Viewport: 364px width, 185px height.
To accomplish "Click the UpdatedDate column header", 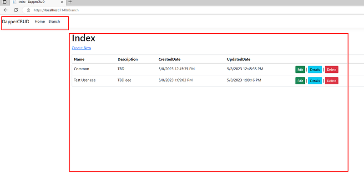I will click(x=238, y=59).
